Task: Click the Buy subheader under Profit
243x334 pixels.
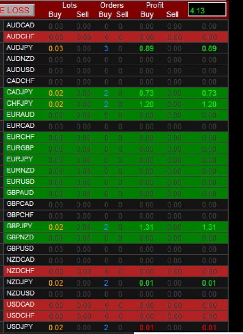Action: 147,14
